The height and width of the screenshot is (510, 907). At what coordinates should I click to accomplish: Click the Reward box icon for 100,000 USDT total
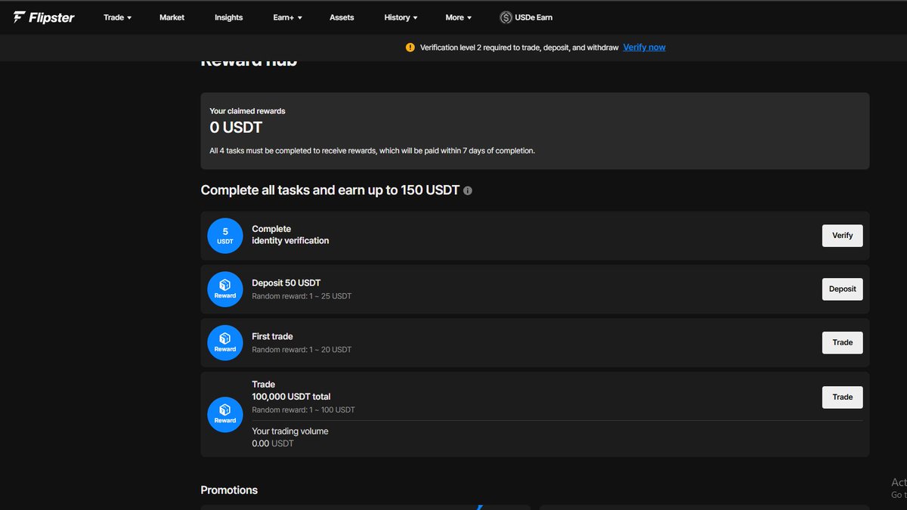coord(225,415)
